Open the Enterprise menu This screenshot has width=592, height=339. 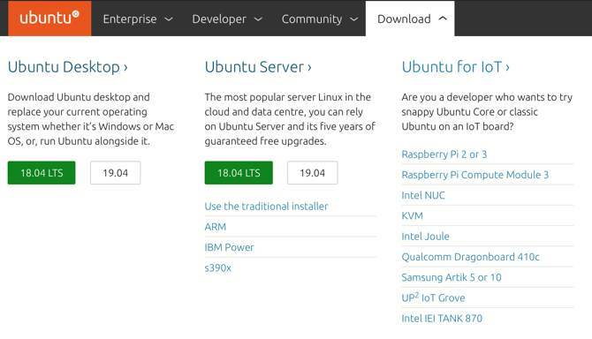pyautogui.click(x=130, y=19)
